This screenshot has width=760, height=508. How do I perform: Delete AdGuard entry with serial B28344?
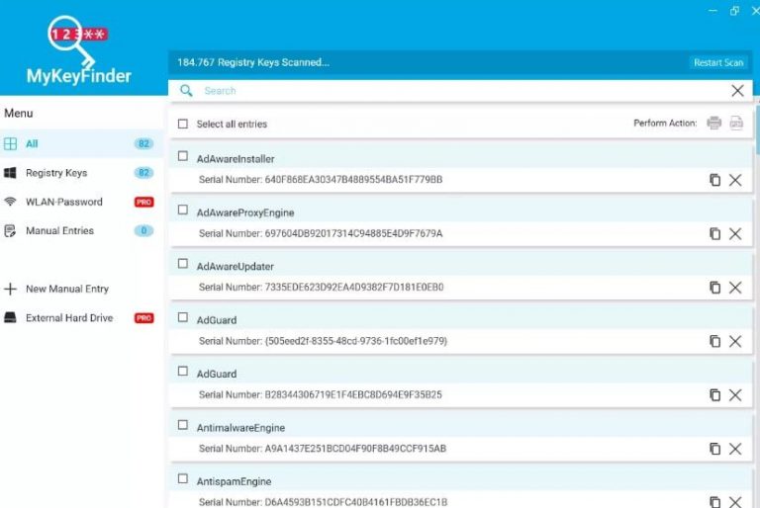click(x=735, y=394)
